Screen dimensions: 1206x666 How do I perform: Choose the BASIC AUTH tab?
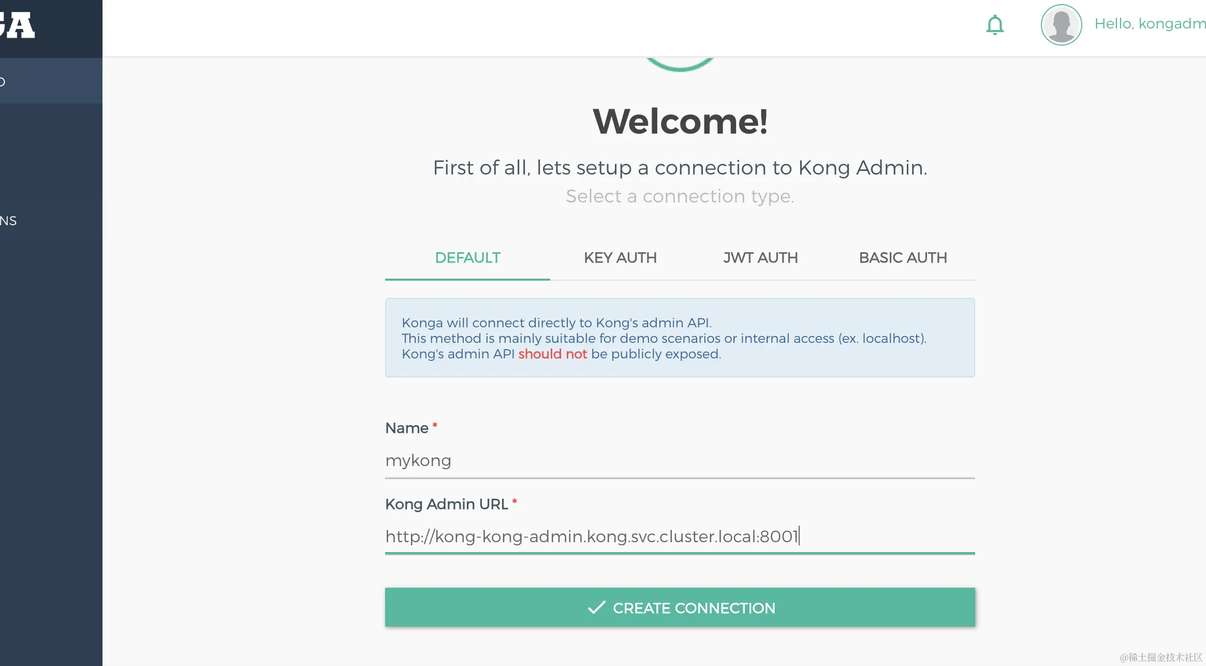coord(903,258)
